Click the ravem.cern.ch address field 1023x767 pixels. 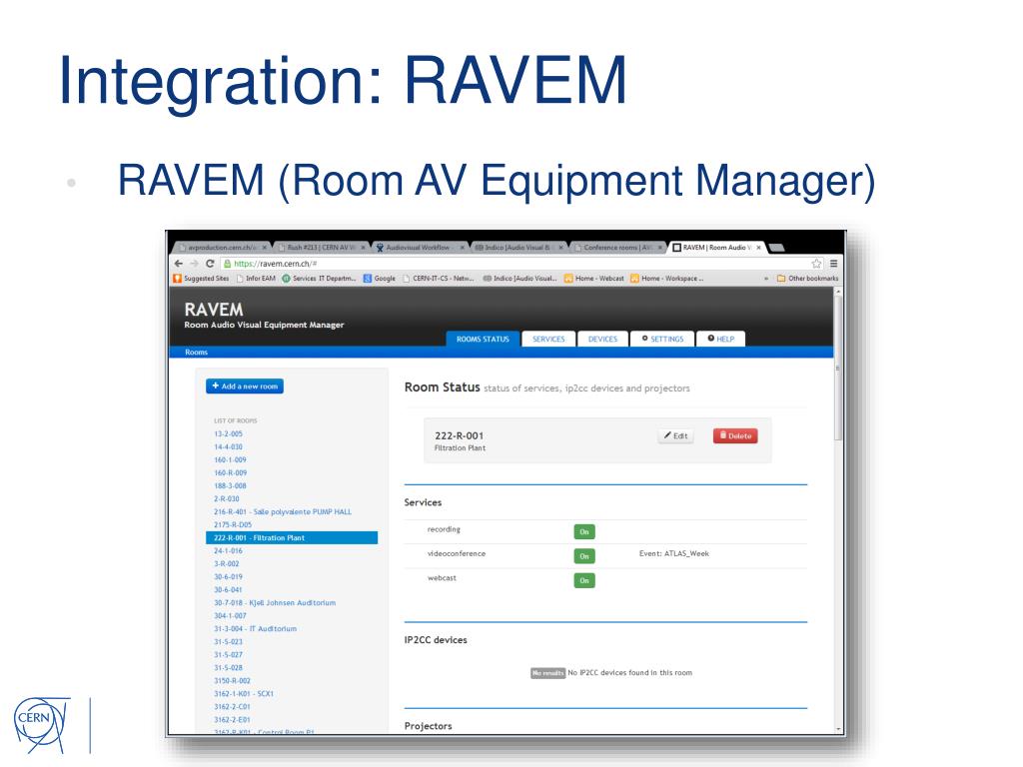[x=515, y=264]
